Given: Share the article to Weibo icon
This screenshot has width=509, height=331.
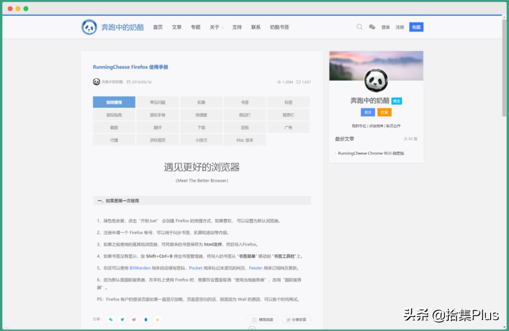Looking at the screenshot, I should [x=134, y=319].
